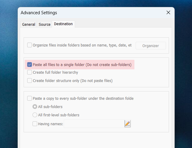Click the 'All first-level sub-folders' label text
Viewport: 192px width, 148px height.
point(58,115)
